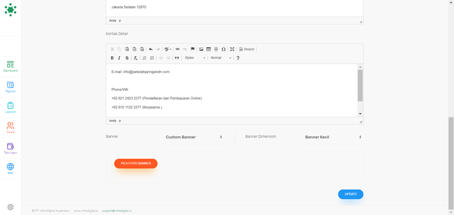Click Paste from Word icon
Screen dimensions: 454x215
142,49
